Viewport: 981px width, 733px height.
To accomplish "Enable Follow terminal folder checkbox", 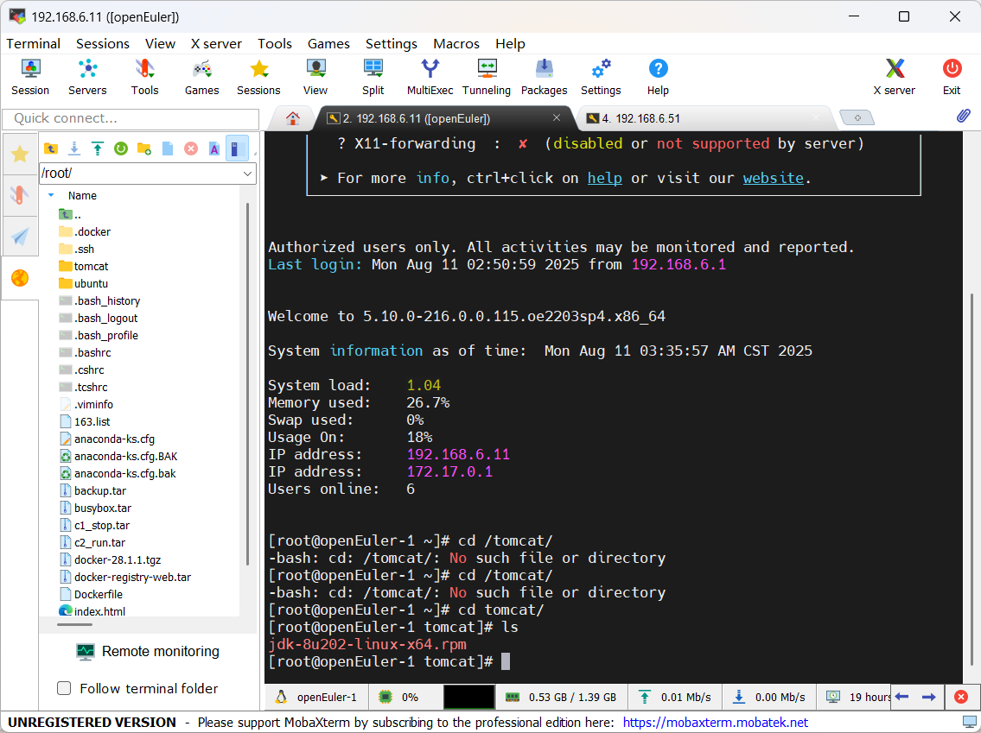I will [64, 688].
